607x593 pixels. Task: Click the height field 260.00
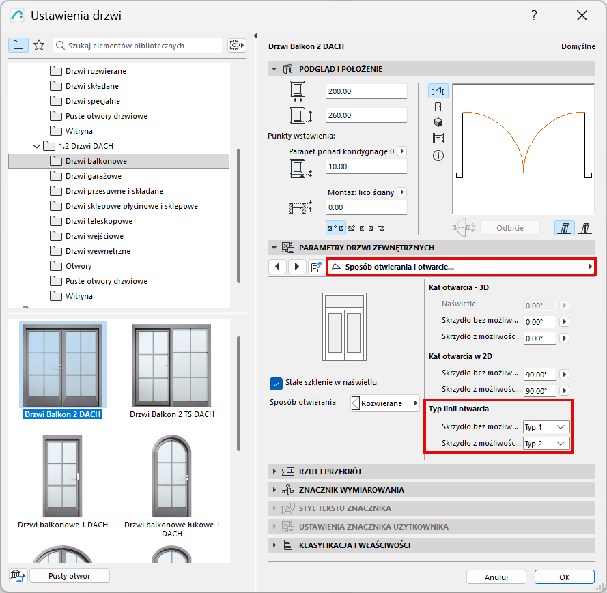point(366,115)
